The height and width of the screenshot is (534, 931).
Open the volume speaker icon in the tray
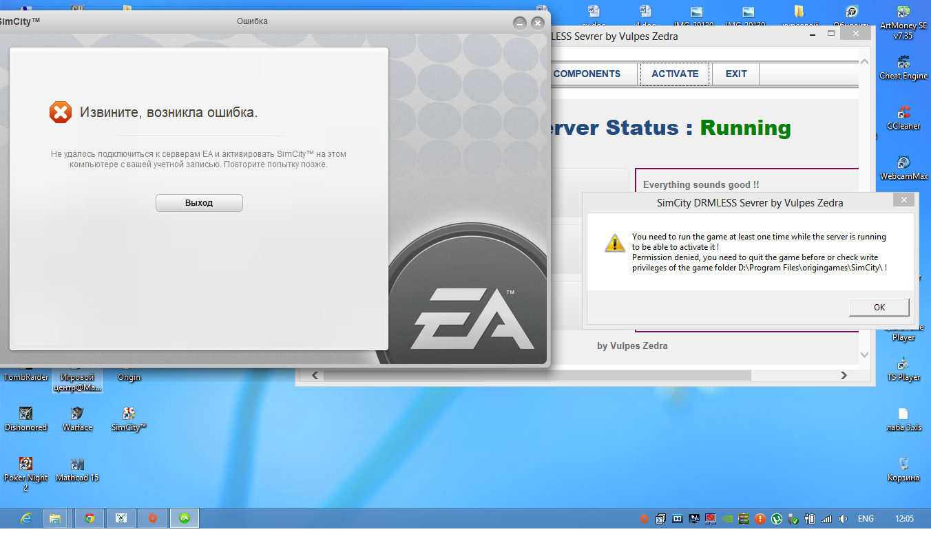pos(842,519)
